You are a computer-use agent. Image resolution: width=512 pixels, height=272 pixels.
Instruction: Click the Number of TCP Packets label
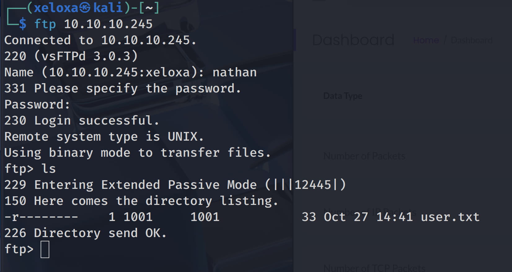point(374,268)
